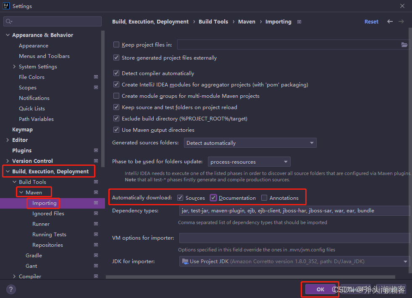Toggle Store generated project files externally
The height and width of the screenshot is (298, 412).
[x=116, y=58]
